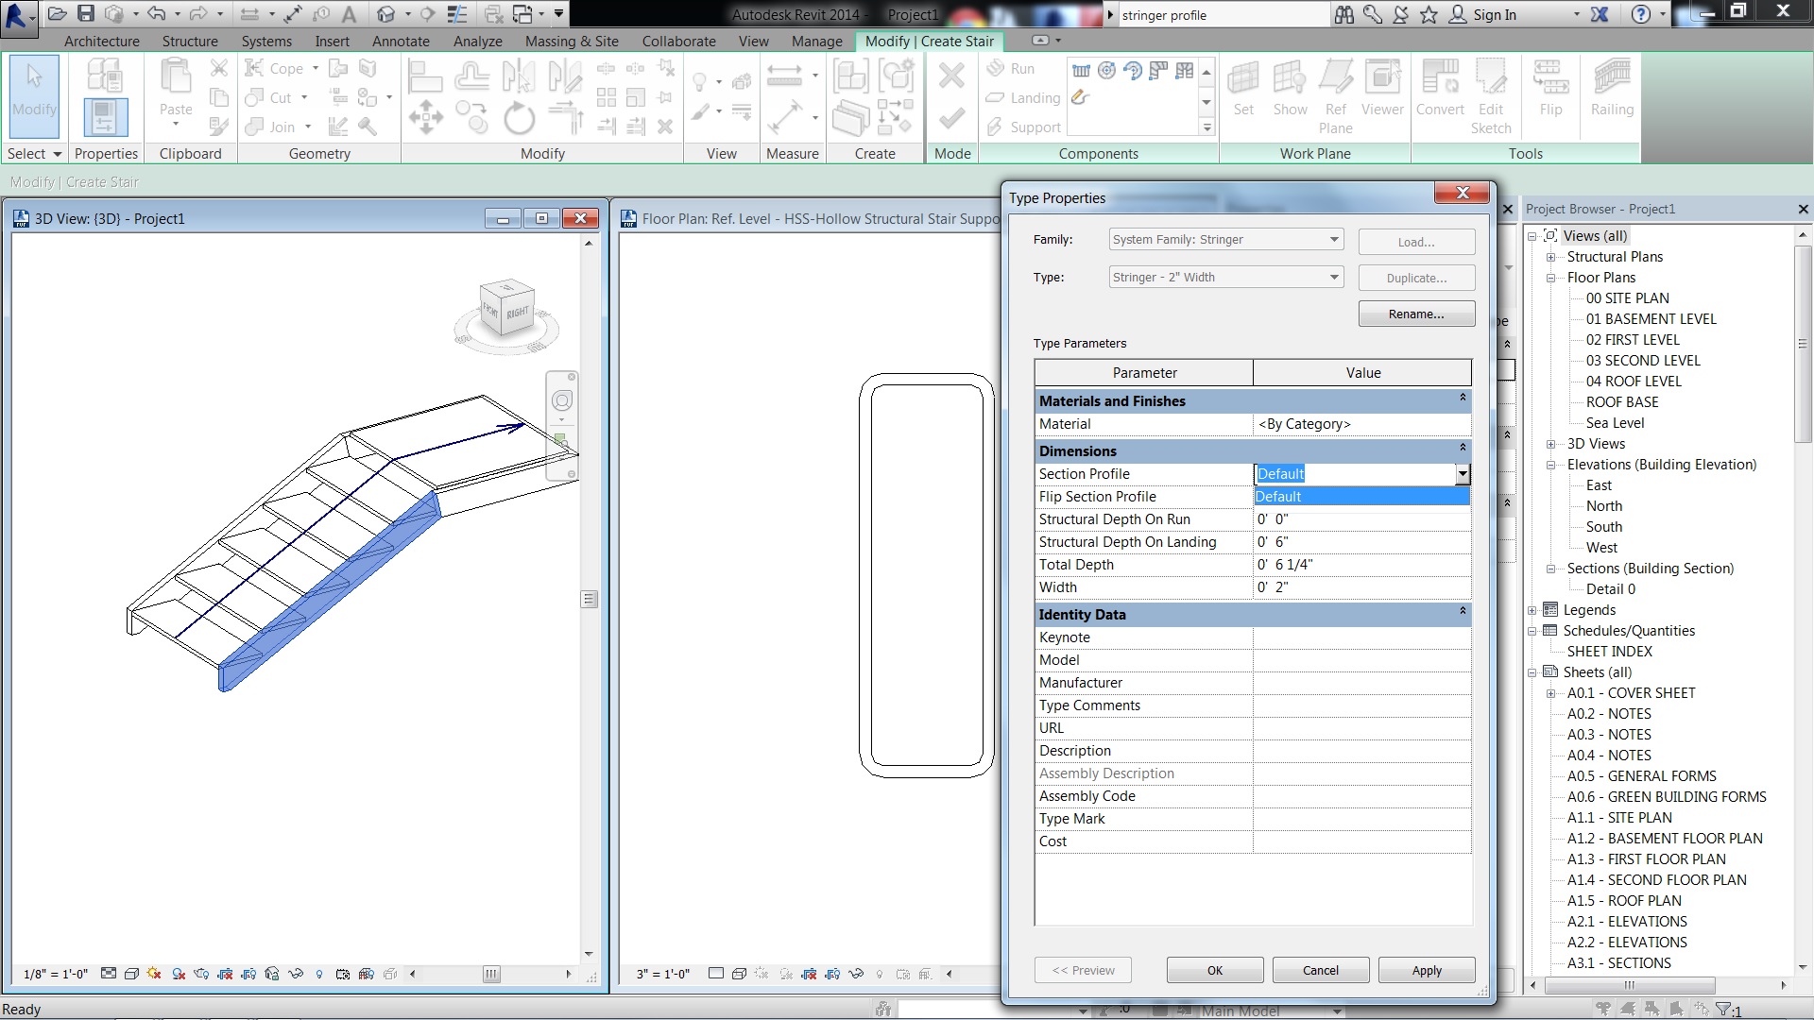Open the Section Profile dropdown arrow

point(1463,474)
